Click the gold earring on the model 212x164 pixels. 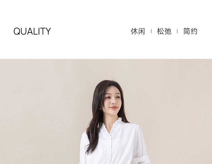click(100, 109)
